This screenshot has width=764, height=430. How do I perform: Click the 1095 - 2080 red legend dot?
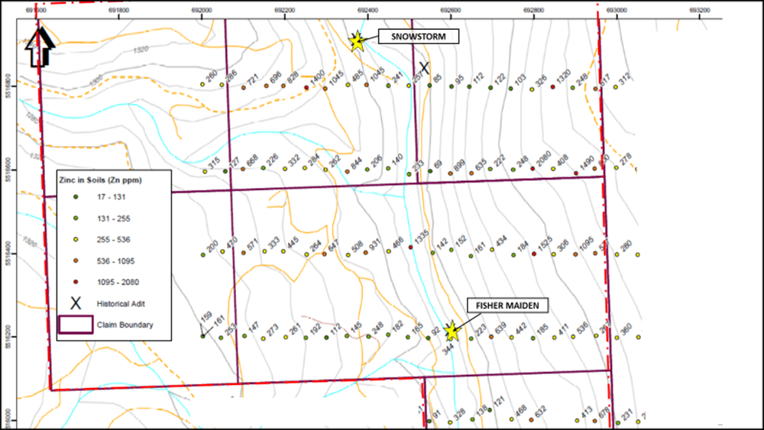pos(75,282)
